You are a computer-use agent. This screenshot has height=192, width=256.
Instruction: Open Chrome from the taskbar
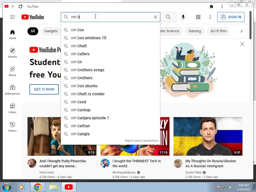(37, 187)
